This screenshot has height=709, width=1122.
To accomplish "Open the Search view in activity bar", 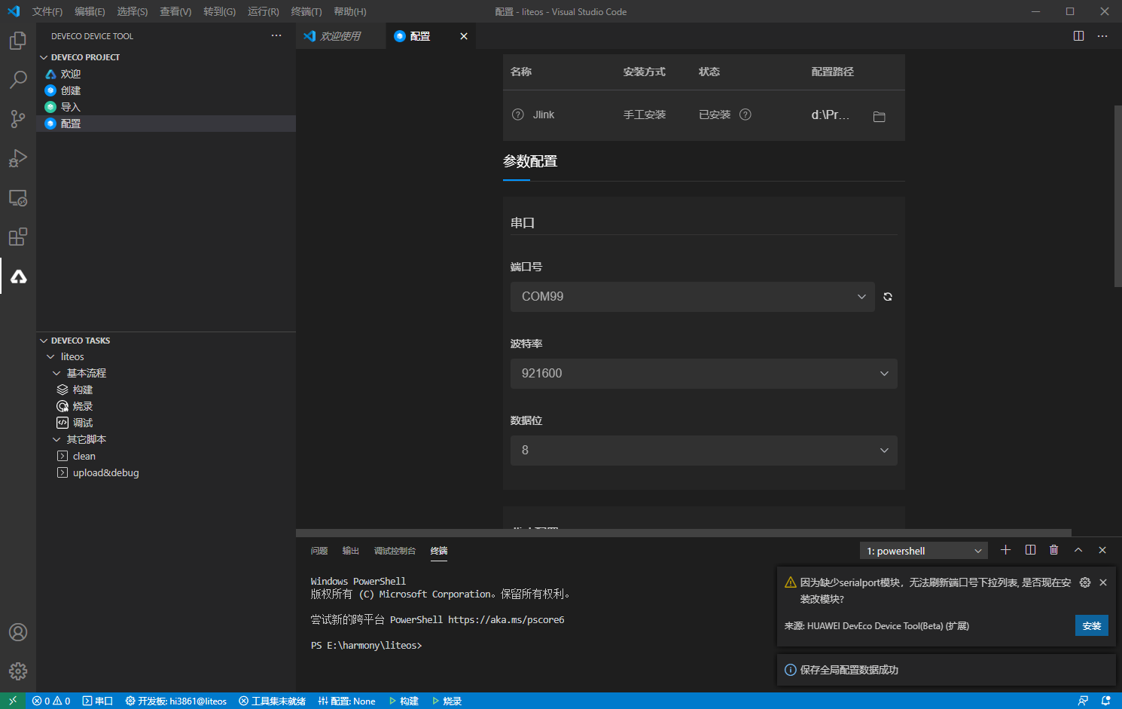I will (18, 80).
